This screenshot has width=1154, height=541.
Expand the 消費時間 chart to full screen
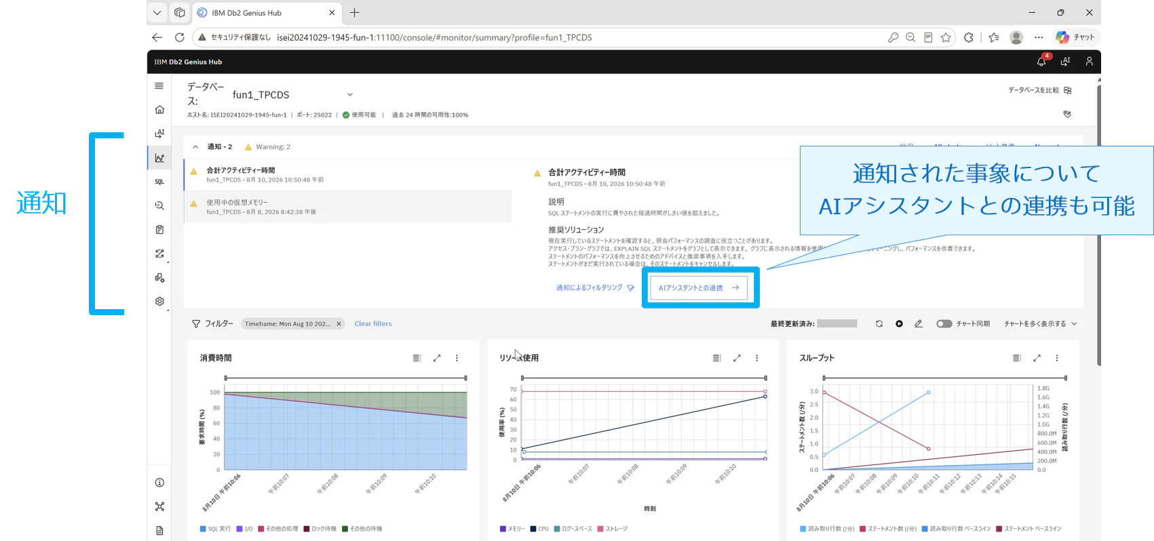click(x=437, y=358)
